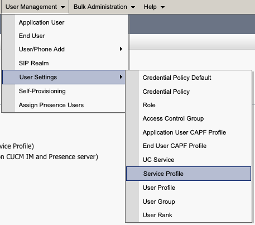Open Self-Provisioning menu item
This screenshot has width=255, height=225.
point(64,91)
